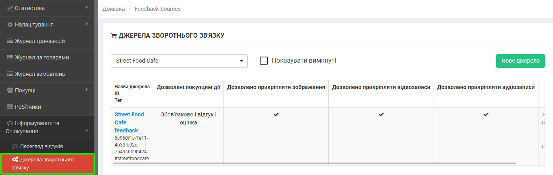Click the table's horizontal scrollbar
The width and height of the screenshot is (553, 175).
point(315,163)
